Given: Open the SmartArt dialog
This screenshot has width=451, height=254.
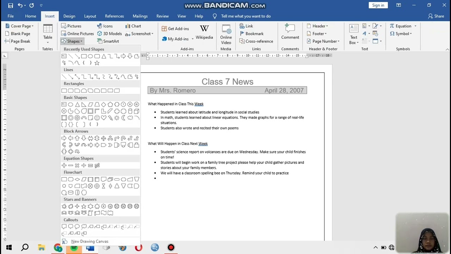Looking at the screenshot, I should click(108, 41).
